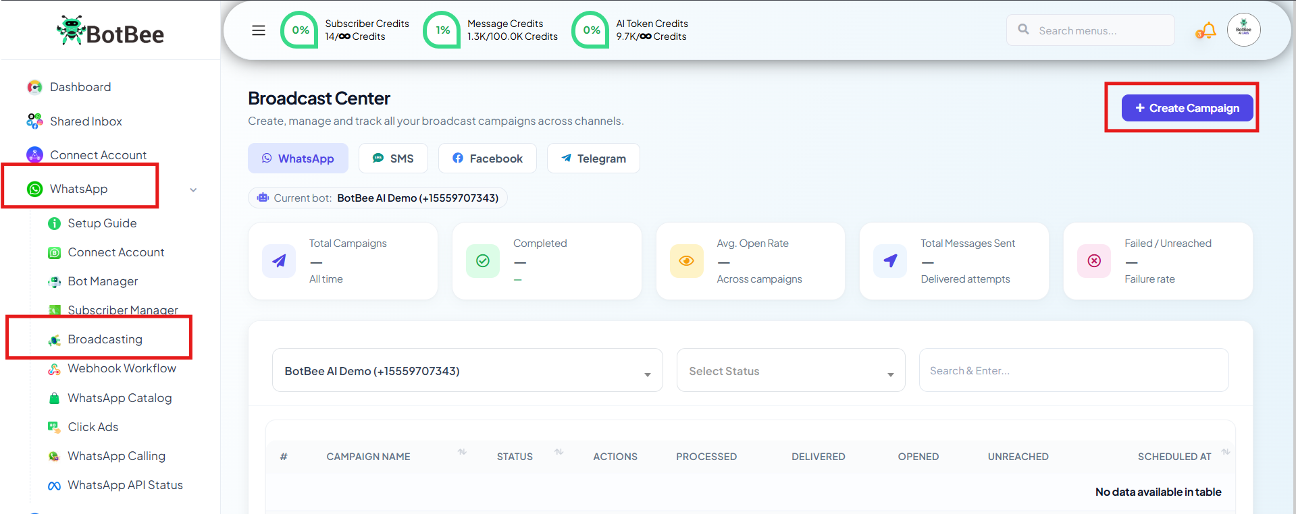Viewport: 1296px width, 514px height.
Task: Collapse the WhatsApp sidebar submenu chevron
Action: coord(193,190)
